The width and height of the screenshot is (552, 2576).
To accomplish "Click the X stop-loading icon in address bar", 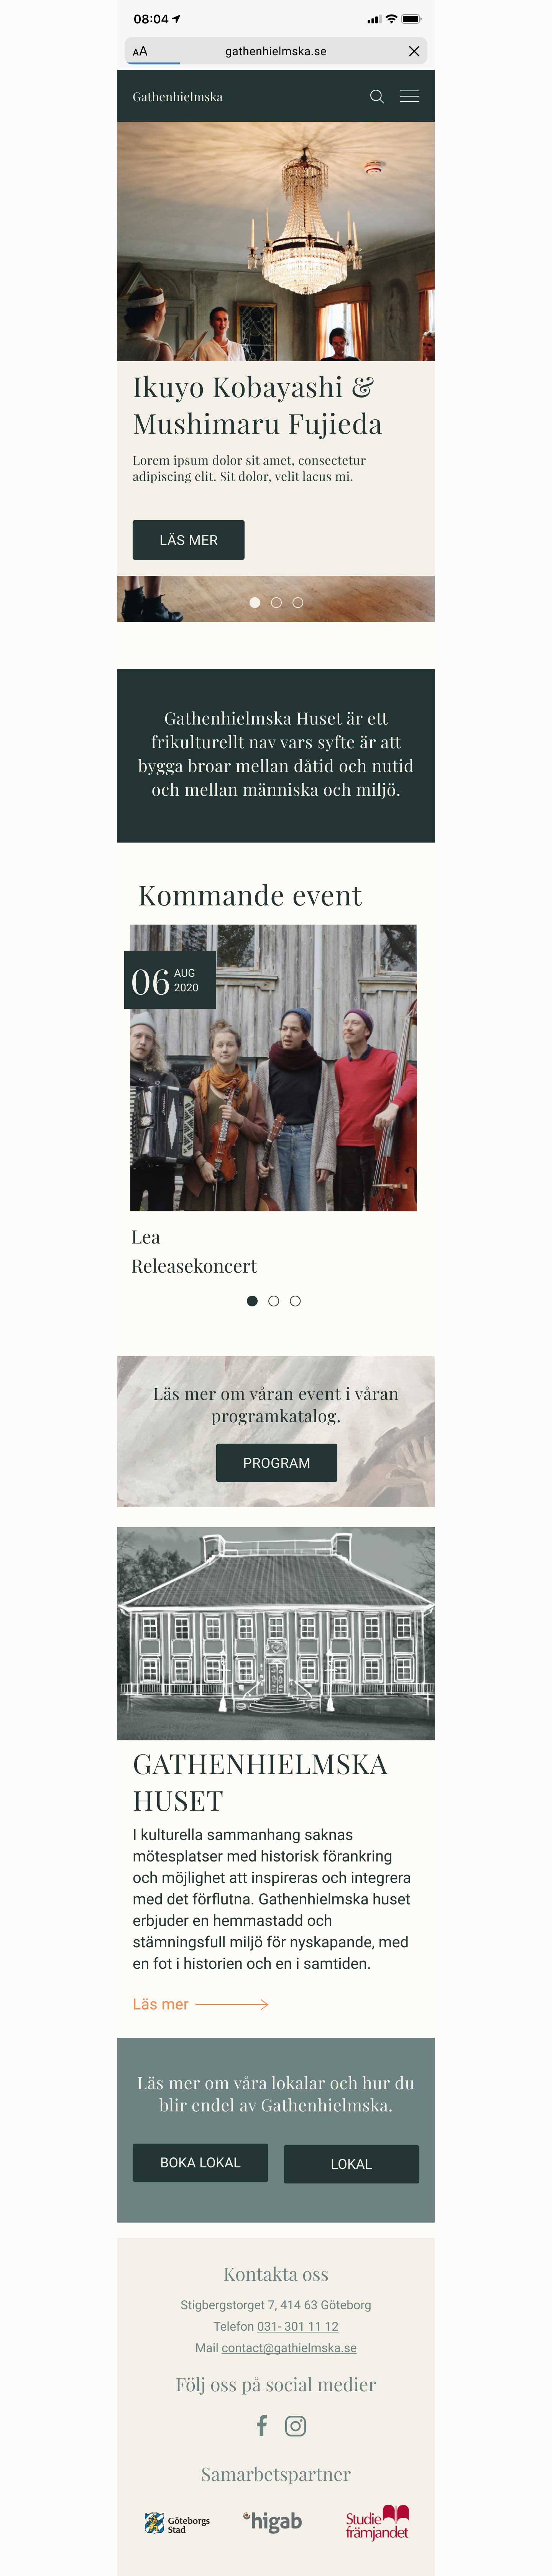I will (414, 51).
